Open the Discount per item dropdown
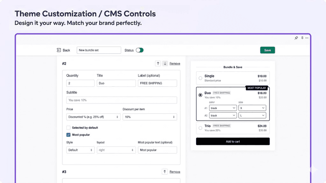This screenshot has width=326, height=183. (150, 117)
